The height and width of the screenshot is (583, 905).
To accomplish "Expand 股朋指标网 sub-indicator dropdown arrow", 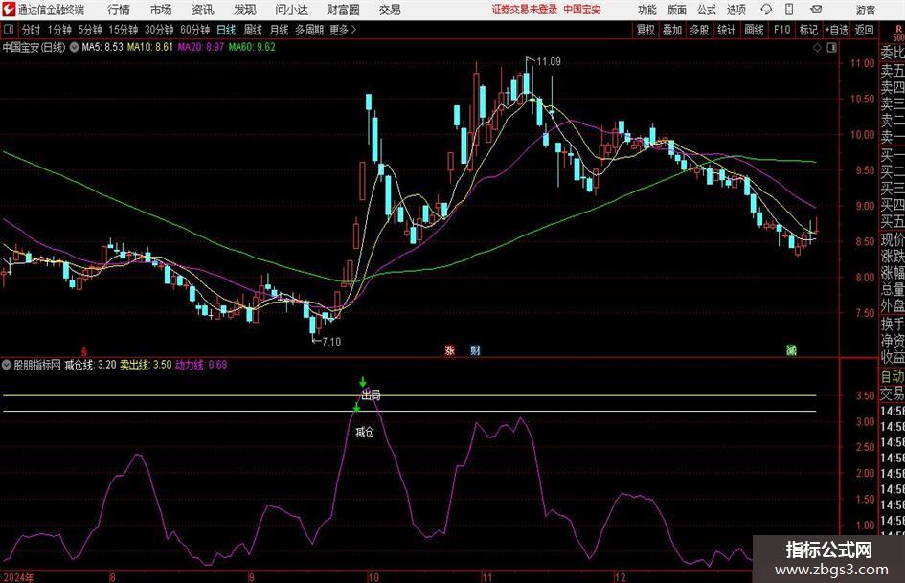I will pyautogui.click(x=7, y=365).
